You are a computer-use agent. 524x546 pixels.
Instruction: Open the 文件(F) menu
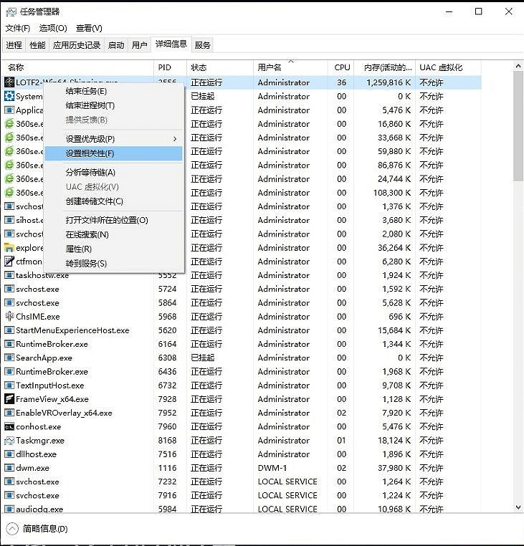pyautogui.click(x=18, y=28)
